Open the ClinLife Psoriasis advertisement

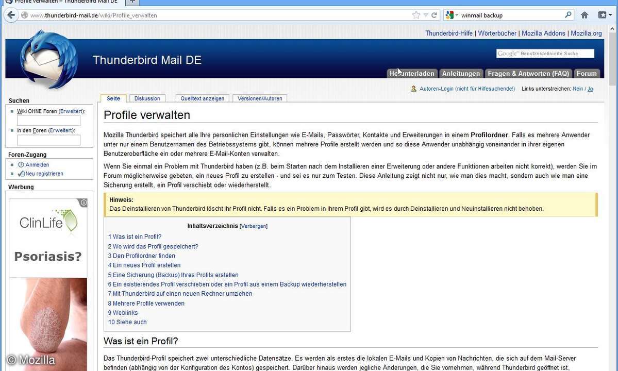48,284
